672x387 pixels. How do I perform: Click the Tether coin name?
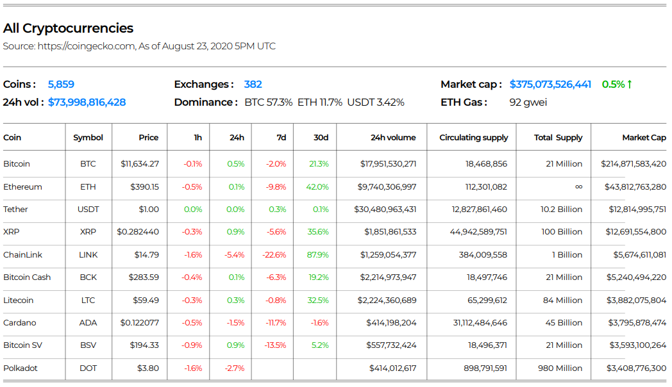pyautogui.click(x=15, y=210)
